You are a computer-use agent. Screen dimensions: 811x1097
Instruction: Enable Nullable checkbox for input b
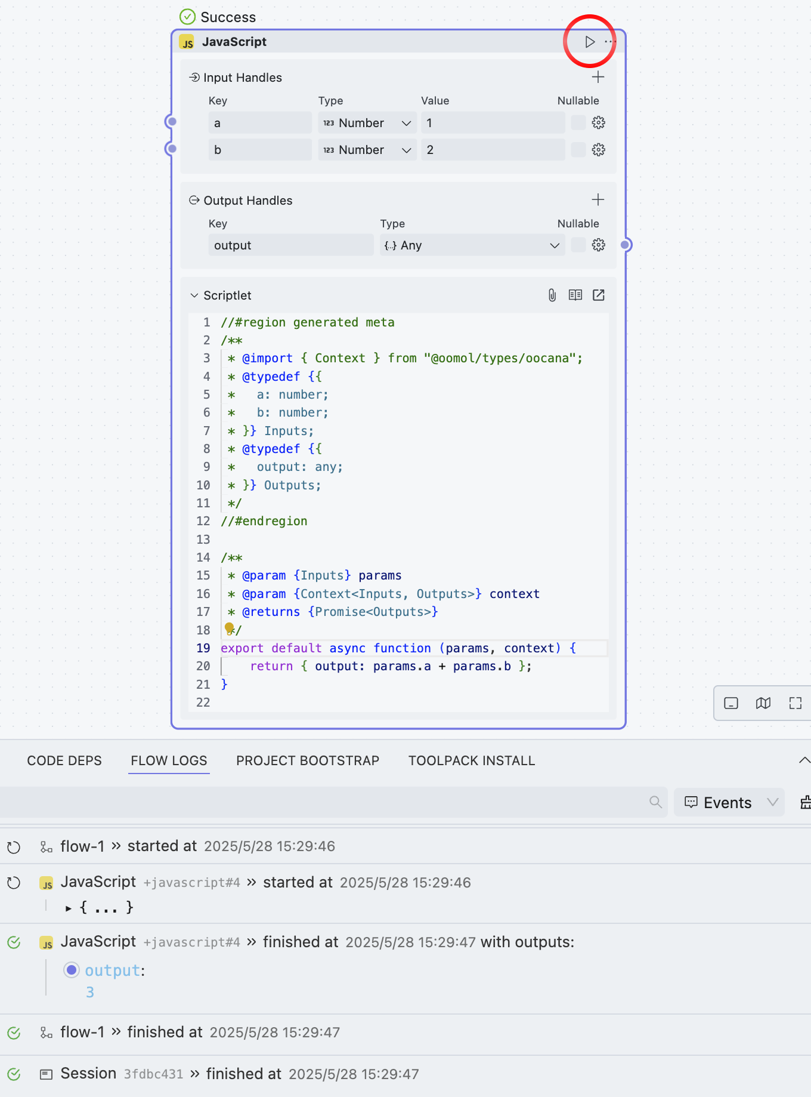click(x=578, y=150)
